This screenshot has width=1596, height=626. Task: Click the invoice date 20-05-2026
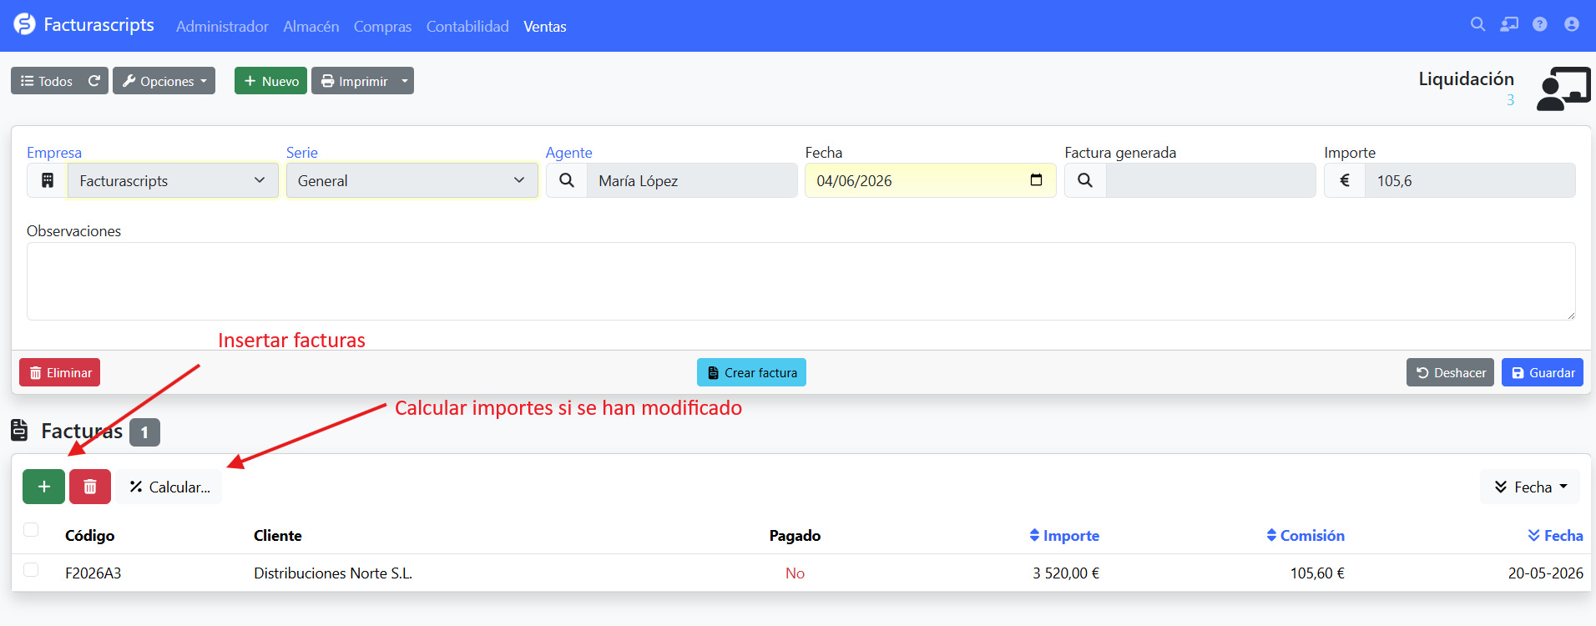(1546, 573)
